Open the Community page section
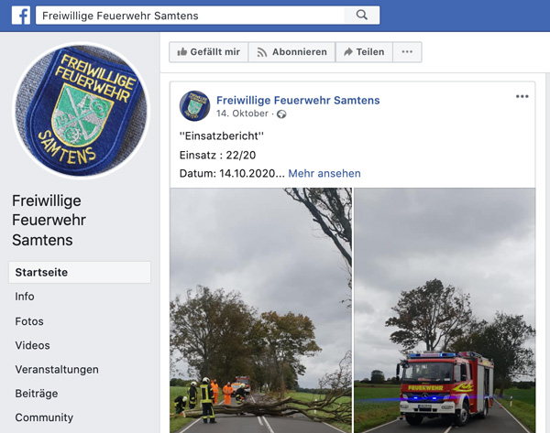The image size is (550, 433). pyautogui.click(x=44, y=417)
